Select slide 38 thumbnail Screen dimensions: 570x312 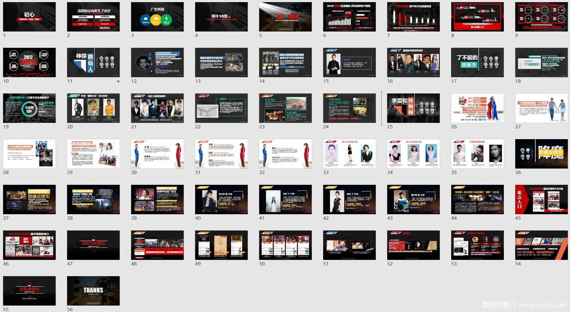point(93,199)
